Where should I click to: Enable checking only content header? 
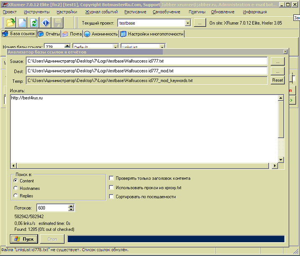[x=111, y=178]
